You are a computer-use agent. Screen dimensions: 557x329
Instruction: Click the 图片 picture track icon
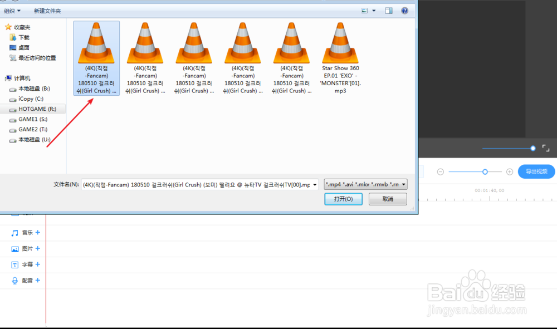(x=14, y=249)
